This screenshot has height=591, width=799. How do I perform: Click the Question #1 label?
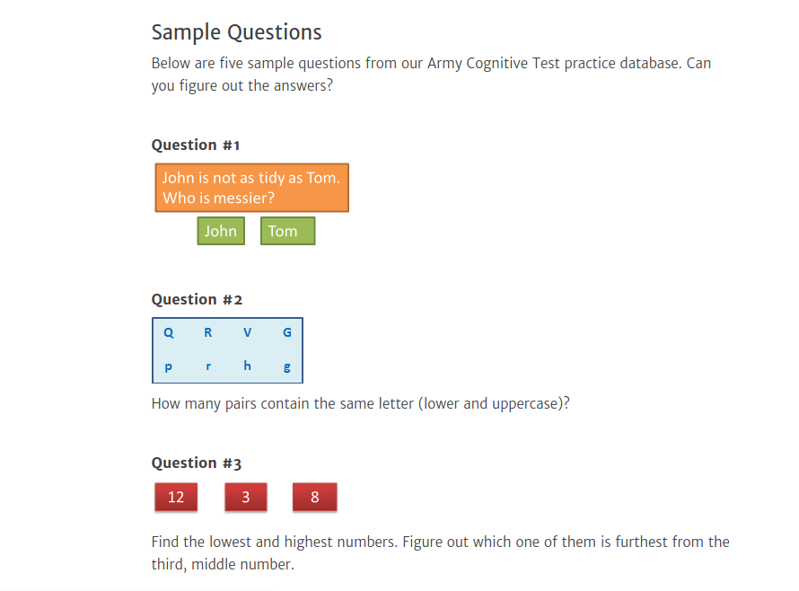click(x=196, y=145)
